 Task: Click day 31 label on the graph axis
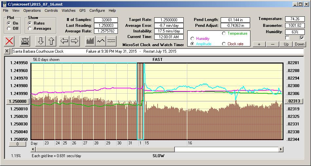(130, 143)
